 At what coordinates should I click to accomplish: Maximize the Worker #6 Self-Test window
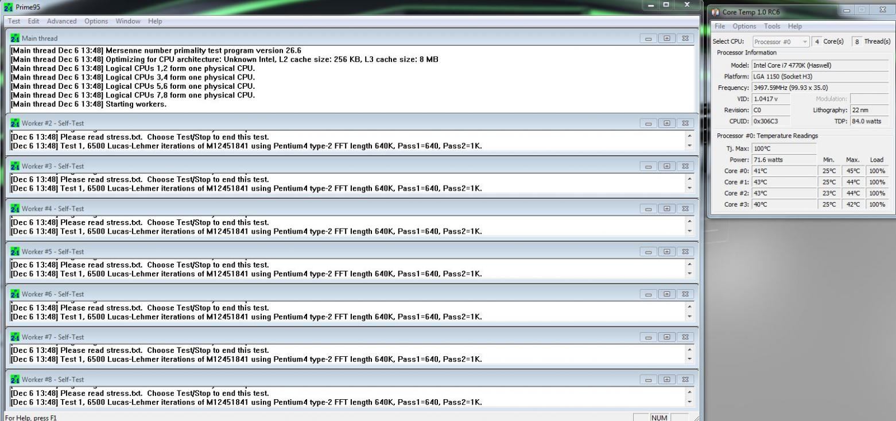tap(668, 294)
